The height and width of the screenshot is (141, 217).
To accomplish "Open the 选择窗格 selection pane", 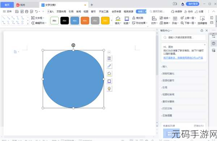I will [202, 21].
